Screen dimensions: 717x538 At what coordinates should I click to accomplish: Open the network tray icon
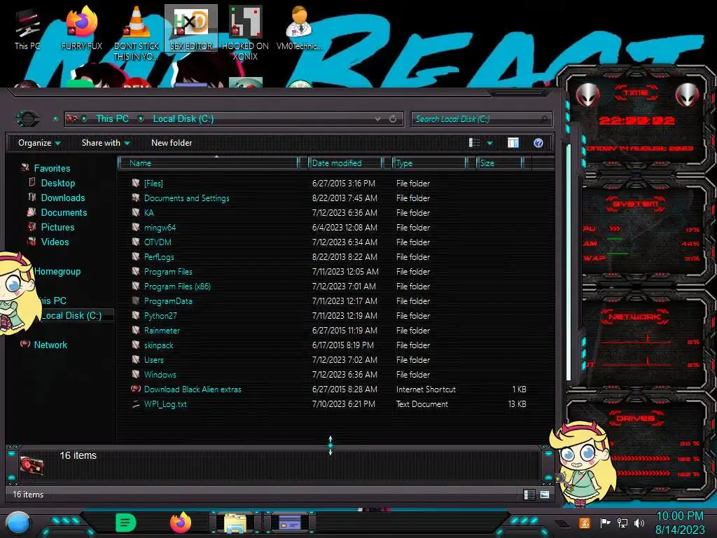pyautogui.click(x=622, y=523)
